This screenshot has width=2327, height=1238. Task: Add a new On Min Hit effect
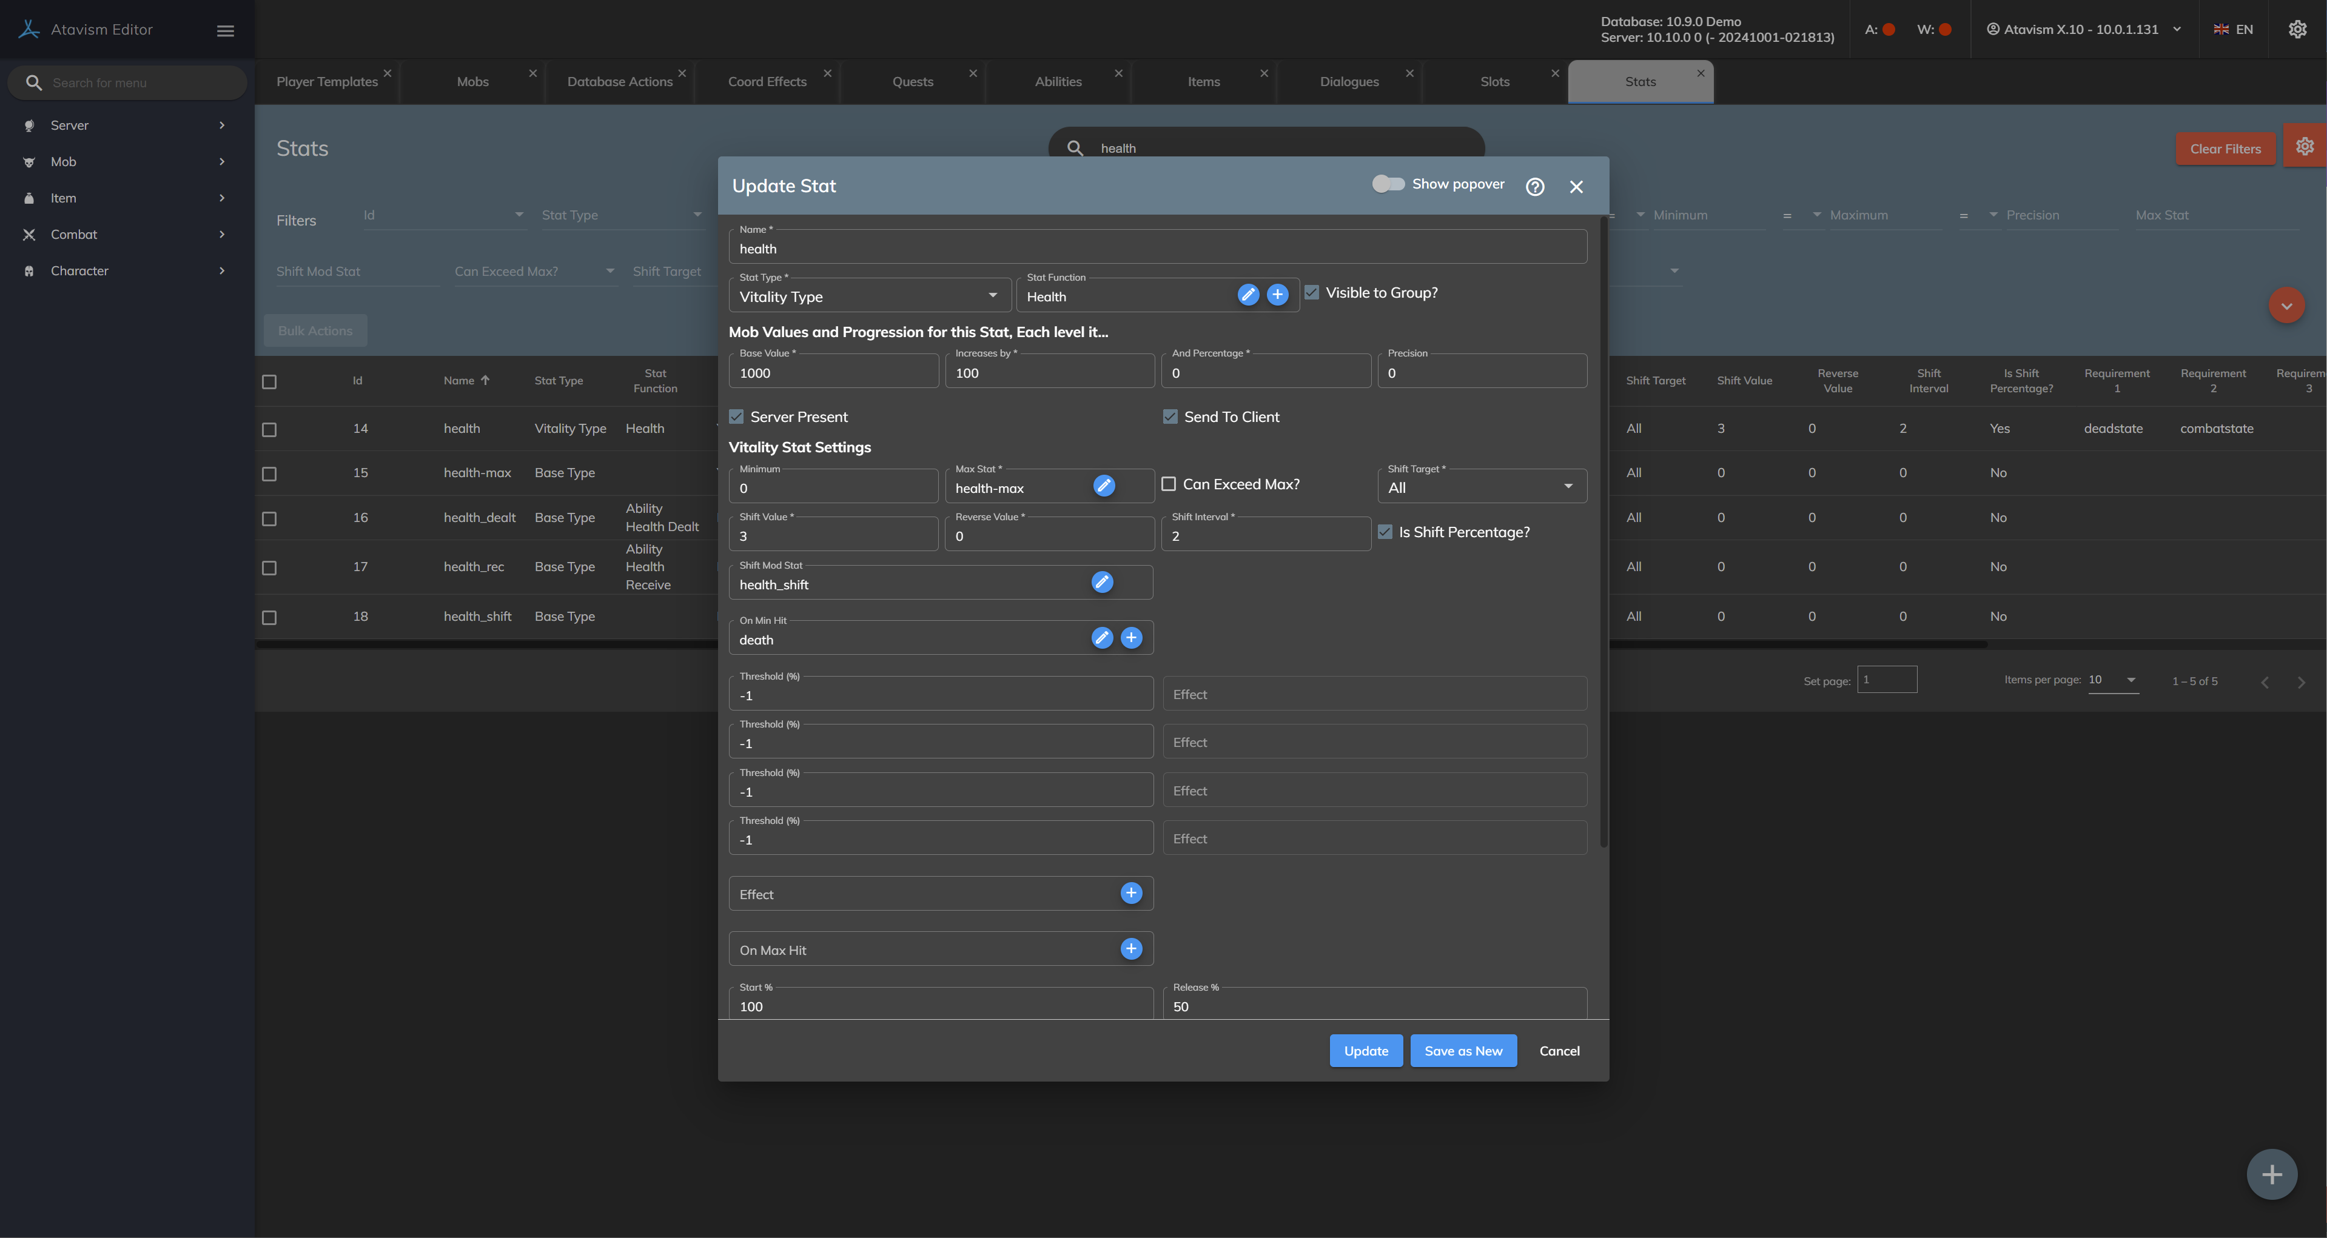pos(1131,638)
